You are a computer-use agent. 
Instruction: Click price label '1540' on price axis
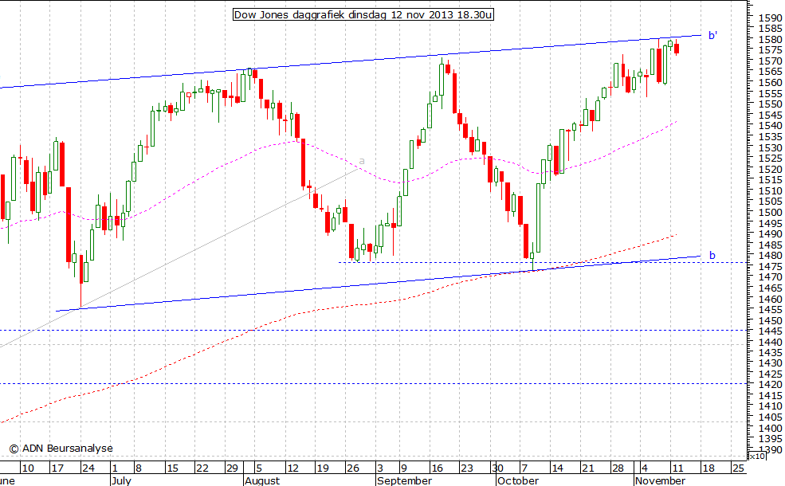coord(770,126)
